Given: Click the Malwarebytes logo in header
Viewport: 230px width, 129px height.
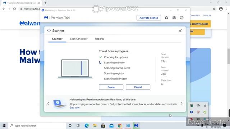Looking at the screenshot, I should tap(46, 18).
